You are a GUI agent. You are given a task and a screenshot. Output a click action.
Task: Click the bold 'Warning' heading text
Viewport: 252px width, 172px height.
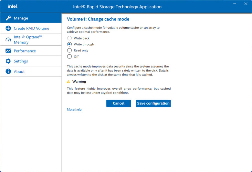click(x=79, y=81)
